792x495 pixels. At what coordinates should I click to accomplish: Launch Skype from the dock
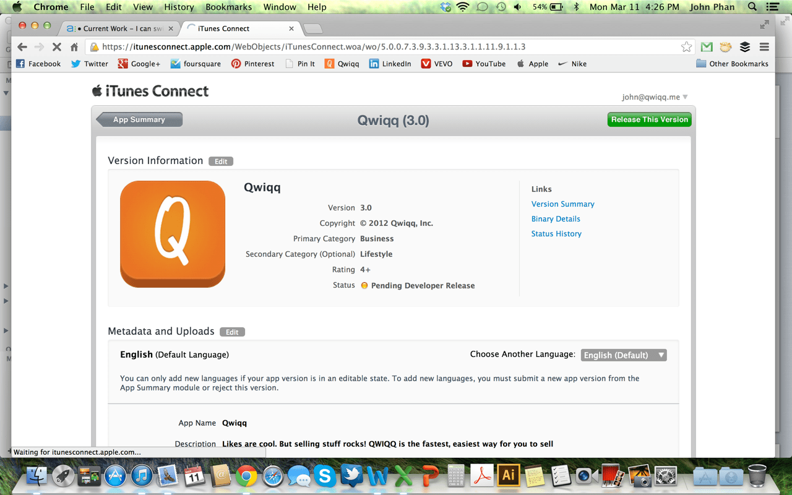pos(325,475)
